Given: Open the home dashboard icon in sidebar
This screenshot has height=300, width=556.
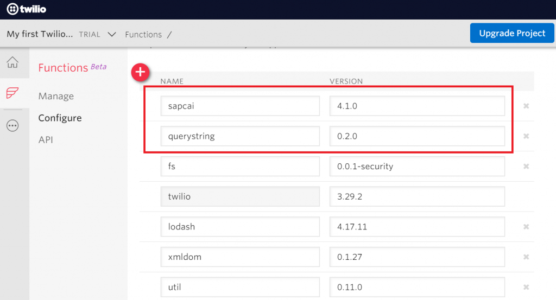Looking at the screenshot, I should tap(12, 62).
